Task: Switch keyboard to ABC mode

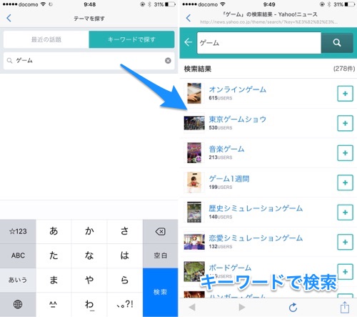Action: [18, 255]
